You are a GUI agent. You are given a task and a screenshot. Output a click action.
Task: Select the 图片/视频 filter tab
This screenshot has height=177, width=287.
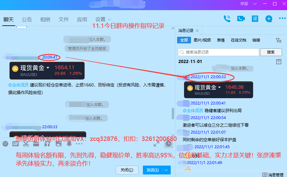pos(202,40)
